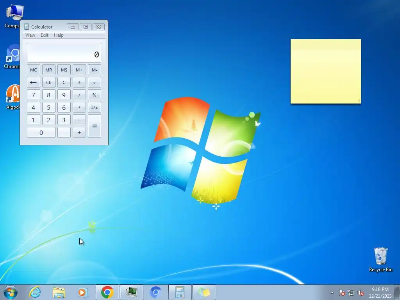Viewport: 400px width, 300px height.
Task: Click the minus button
Action: coord(79,120)
